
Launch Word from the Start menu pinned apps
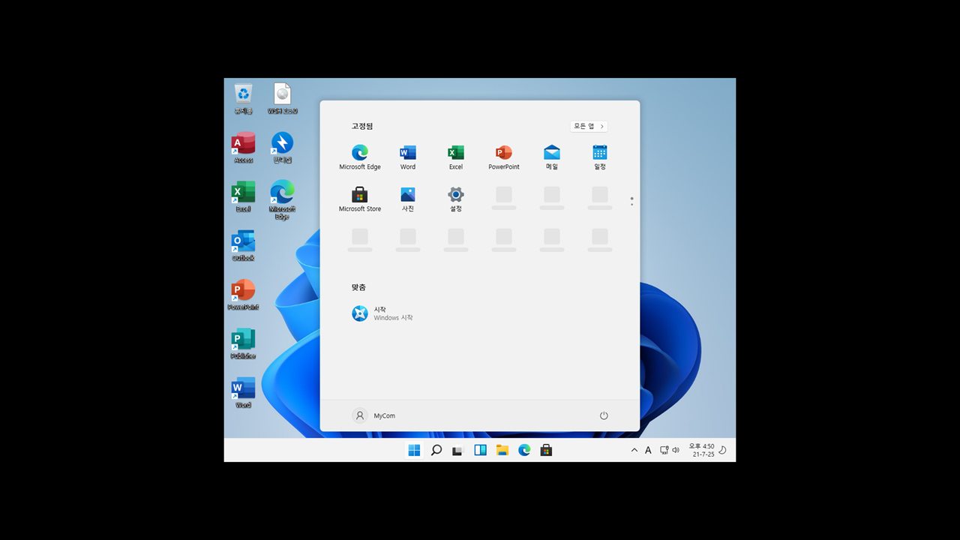pos(408,157)
